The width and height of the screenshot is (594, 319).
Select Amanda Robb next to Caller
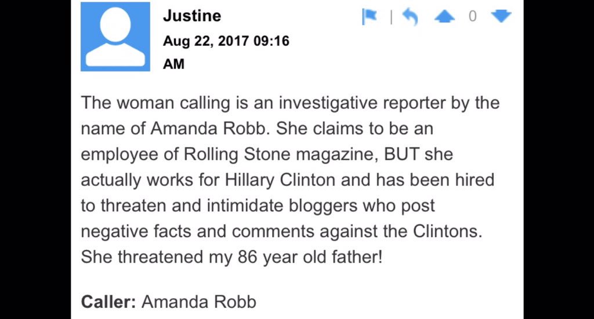pyautogui.click(x=198, y=302)
